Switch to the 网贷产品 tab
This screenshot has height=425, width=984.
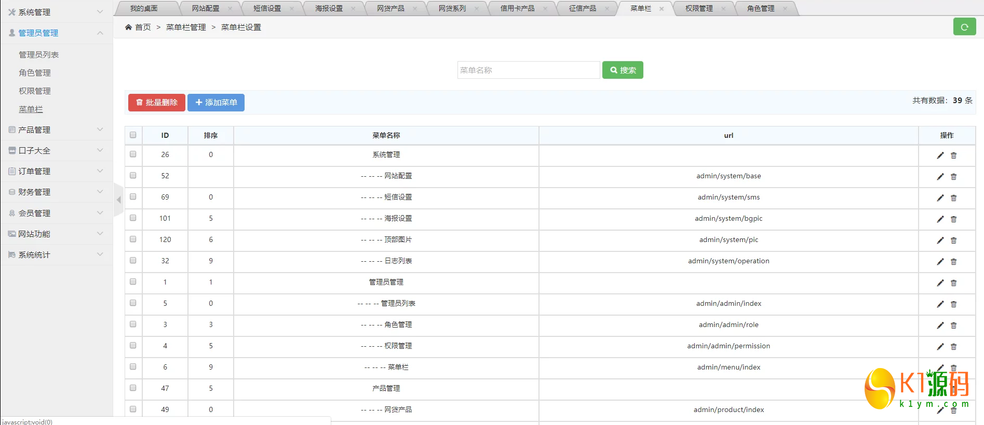point(390,8)
